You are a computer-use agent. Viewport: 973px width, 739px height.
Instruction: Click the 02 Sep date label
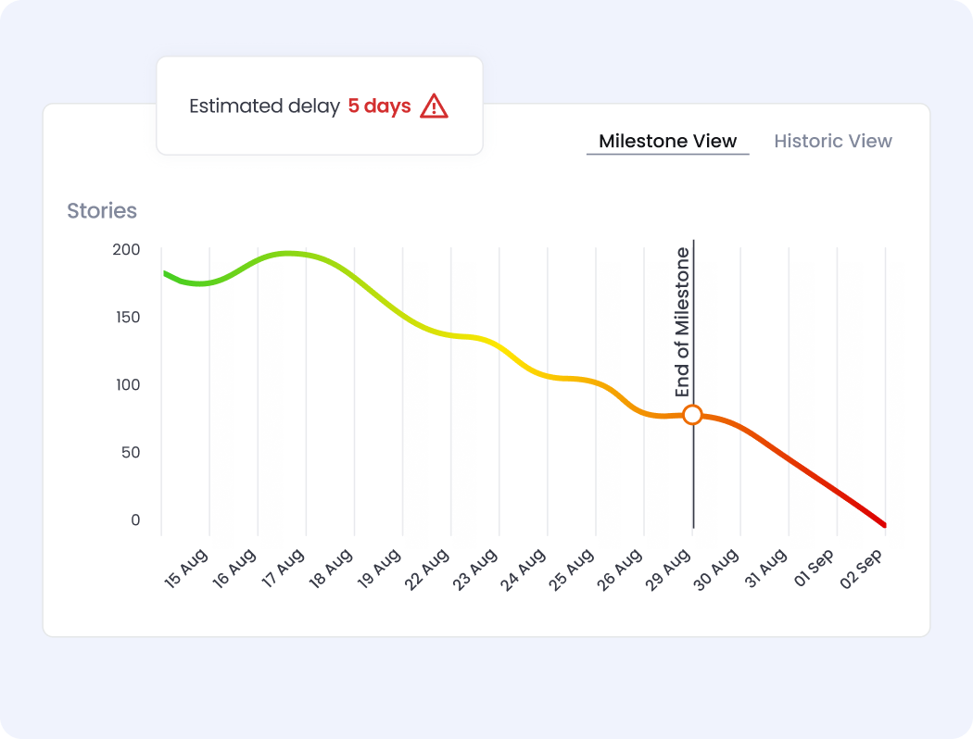click(x=863, y=568)
